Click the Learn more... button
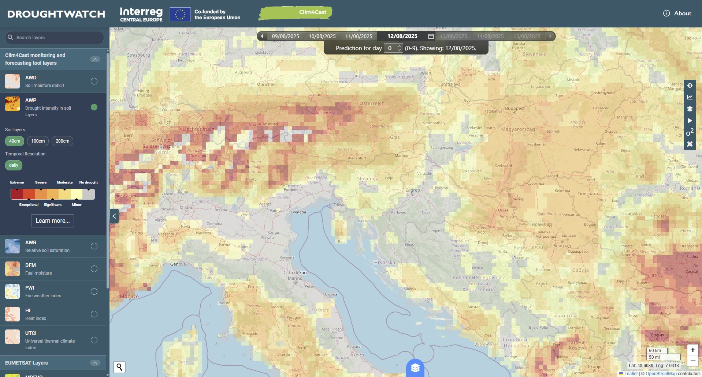 (53, 221)
